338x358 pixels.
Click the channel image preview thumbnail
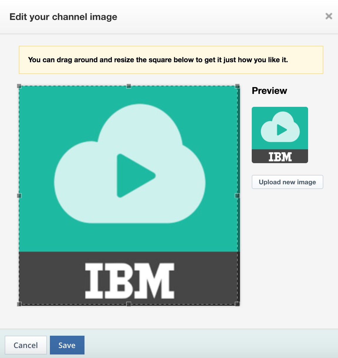(x=280, y=135)
